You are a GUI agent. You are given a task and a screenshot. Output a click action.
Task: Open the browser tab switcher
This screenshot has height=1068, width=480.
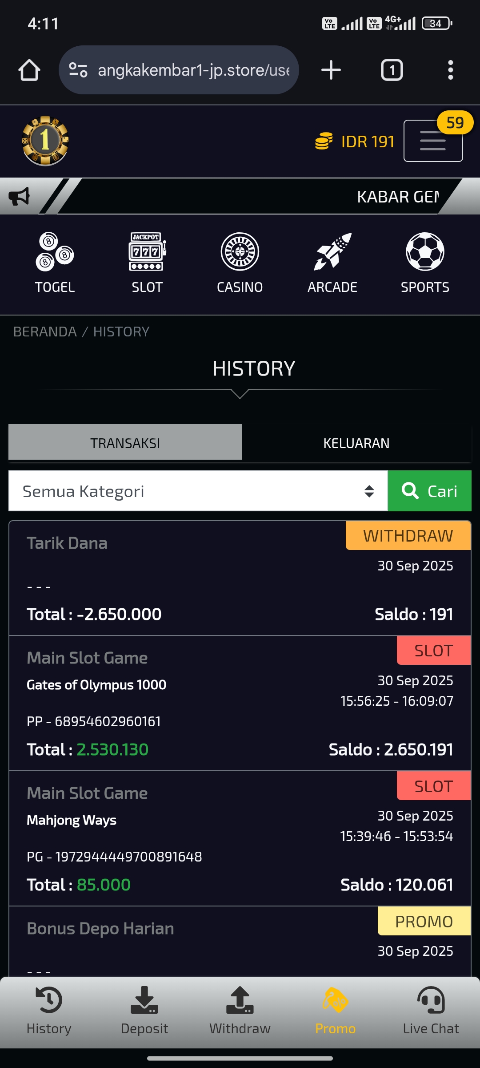click(x=392, y=70)
